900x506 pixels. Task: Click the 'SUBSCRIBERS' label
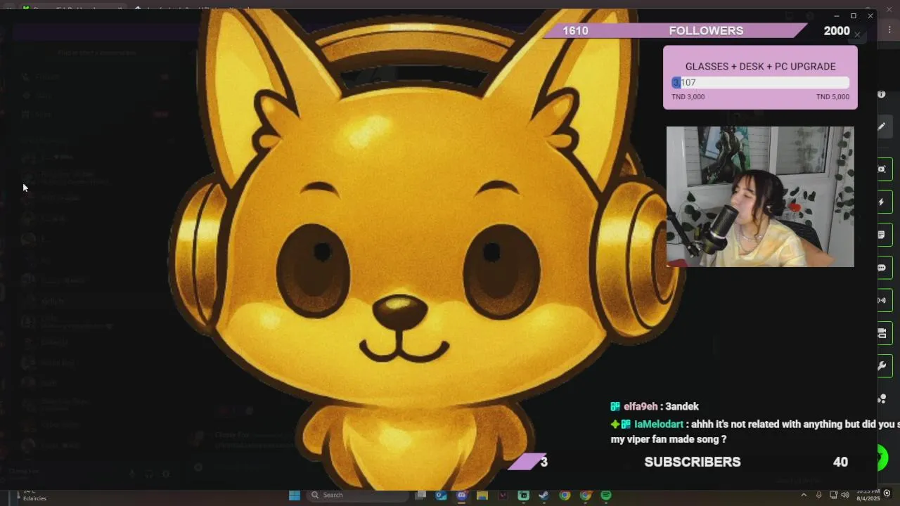coord(693,462)
